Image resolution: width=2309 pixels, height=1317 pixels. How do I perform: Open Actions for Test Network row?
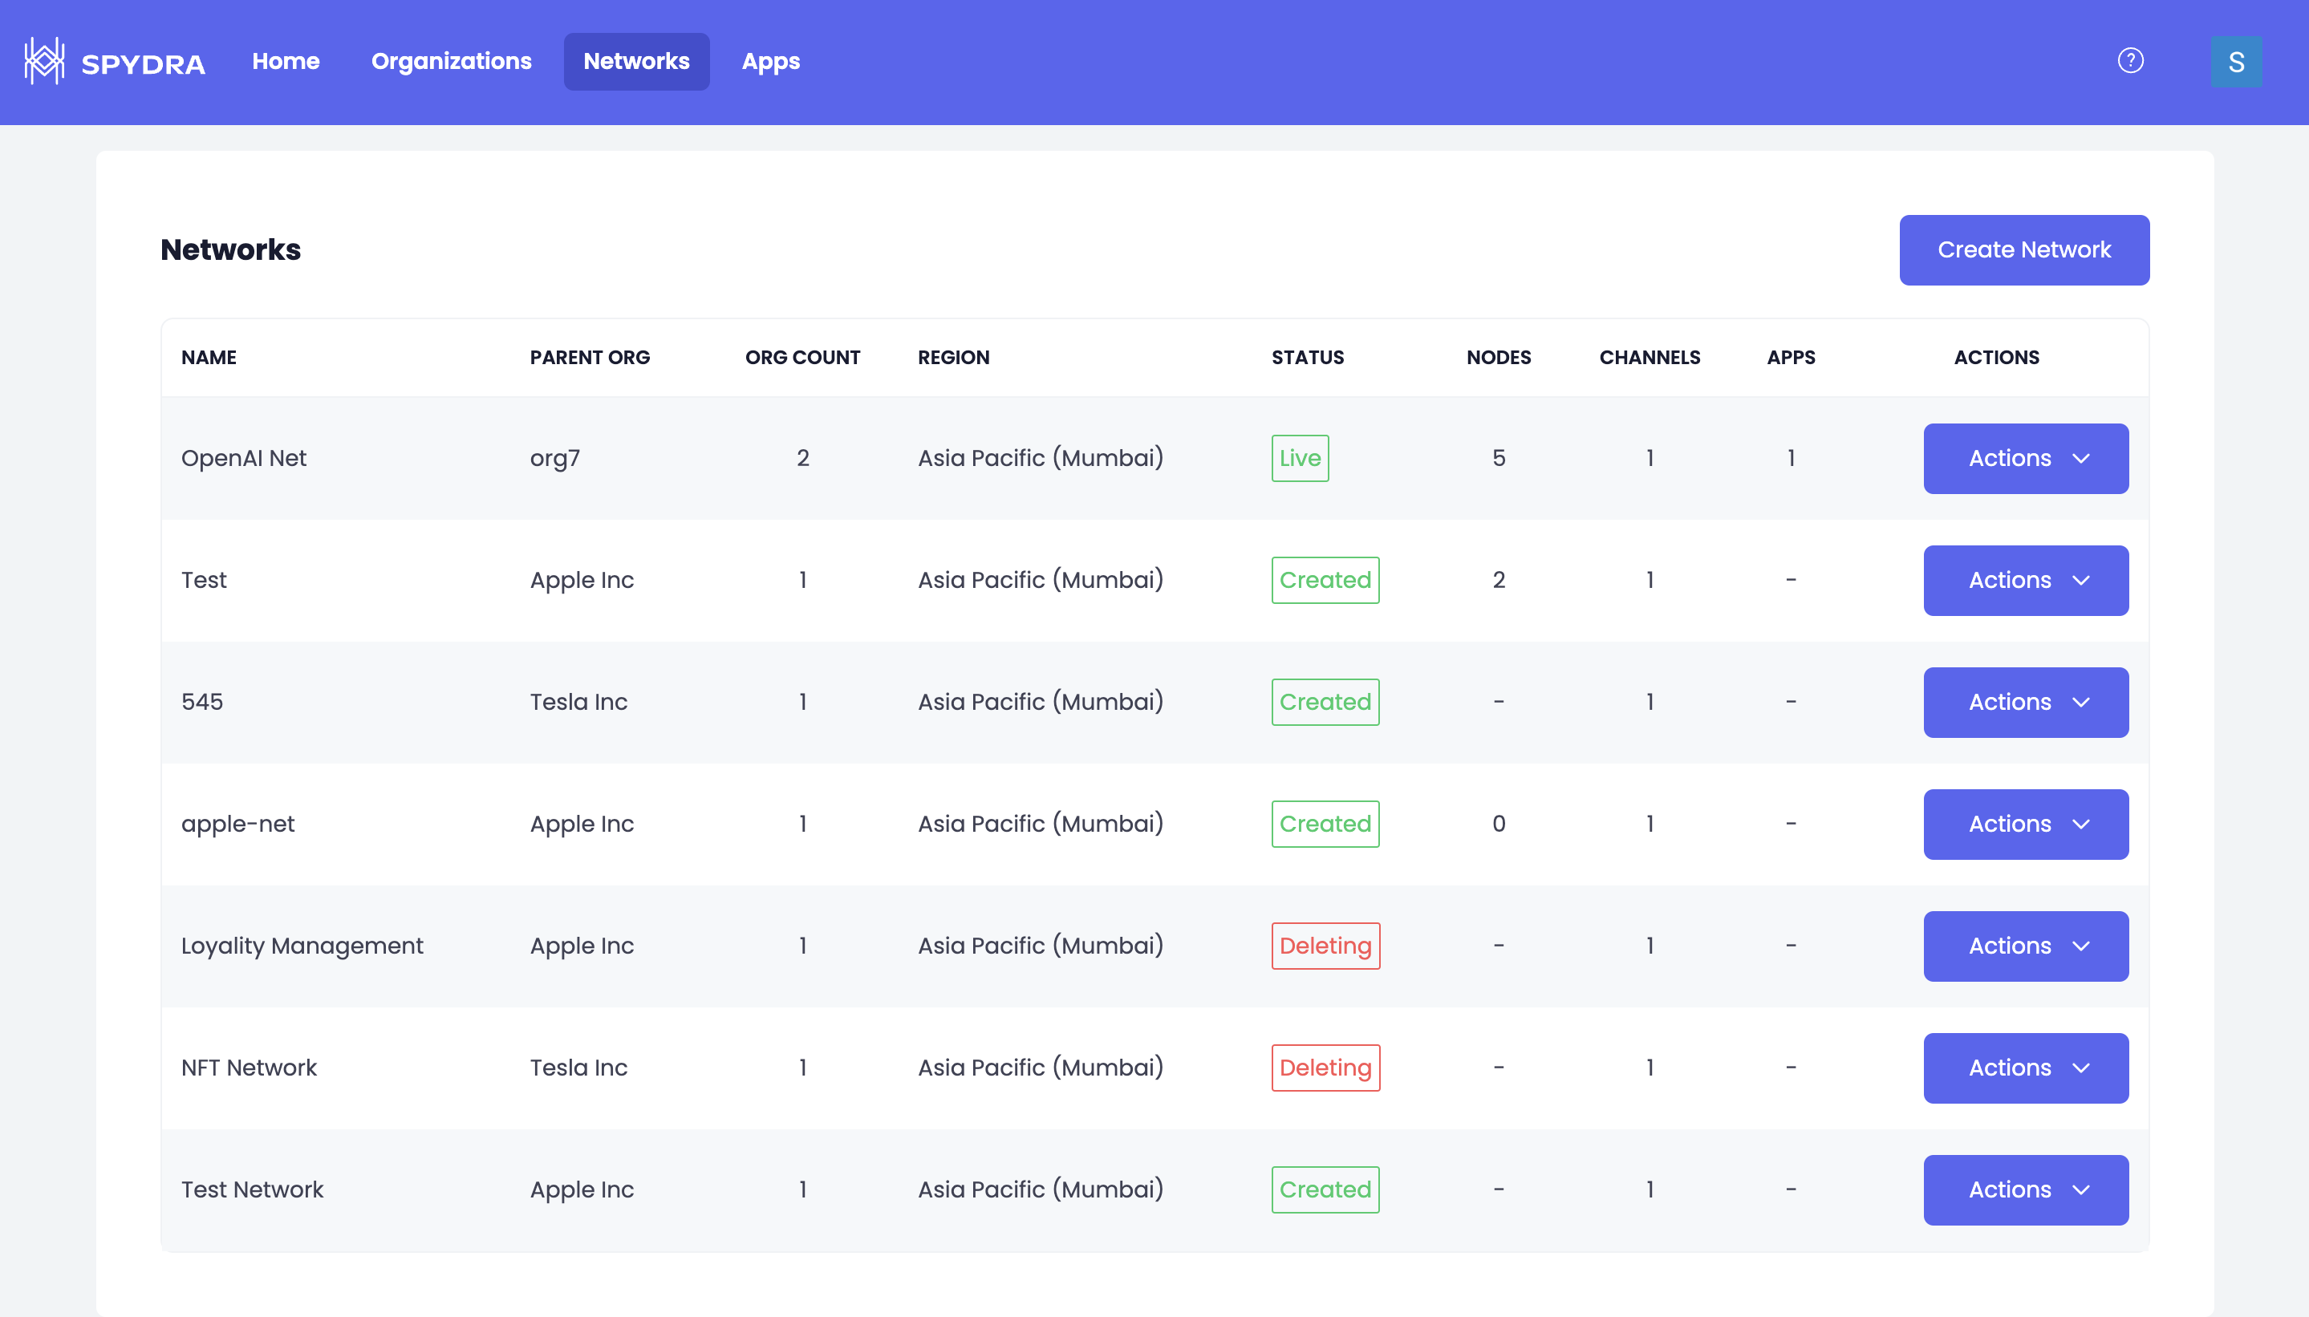(x=2025, y=1190)
